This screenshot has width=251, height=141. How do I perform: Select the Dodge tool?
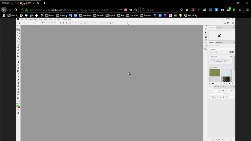[x=18, y=80]
